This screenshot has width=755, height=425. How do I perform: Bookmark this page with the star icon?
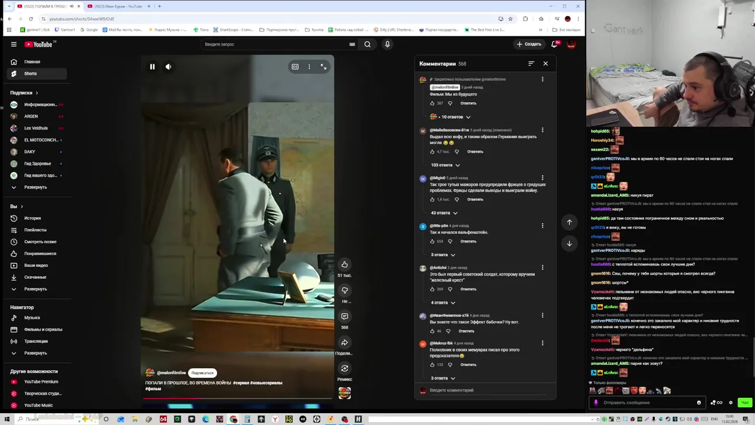pos(510,19)
